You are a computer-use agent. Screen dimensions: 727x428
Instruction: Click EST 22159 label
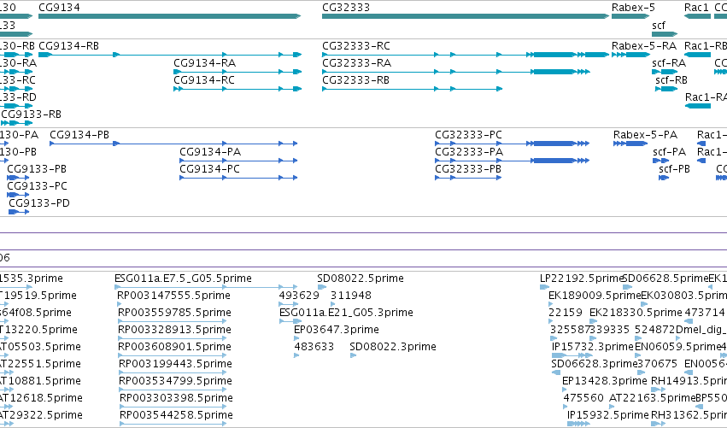[x=566, y=313]
